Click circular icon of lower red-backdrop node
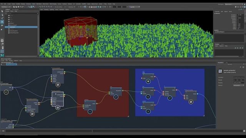The height and width of the screenshot is (138, 246). point(90,112)
